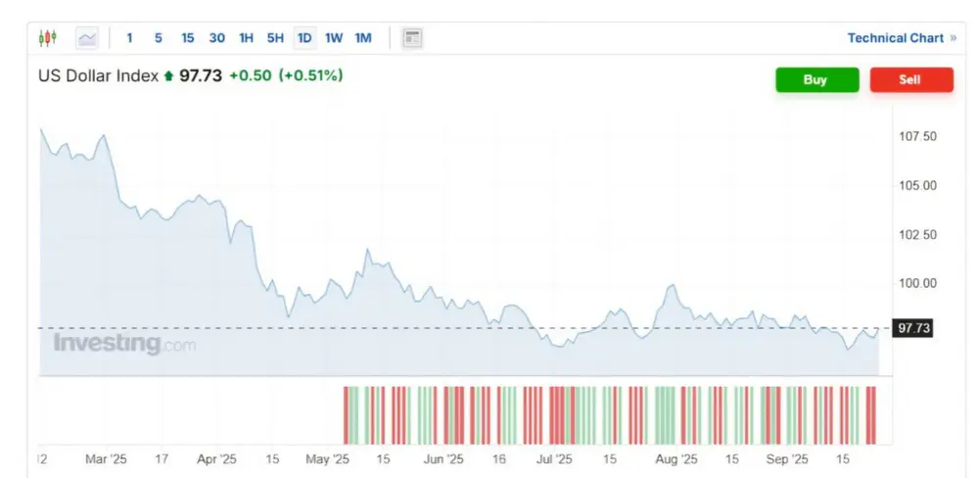Switch to the 1H timeframe
This screenshot has width=979, height=478.
(246, 38)
